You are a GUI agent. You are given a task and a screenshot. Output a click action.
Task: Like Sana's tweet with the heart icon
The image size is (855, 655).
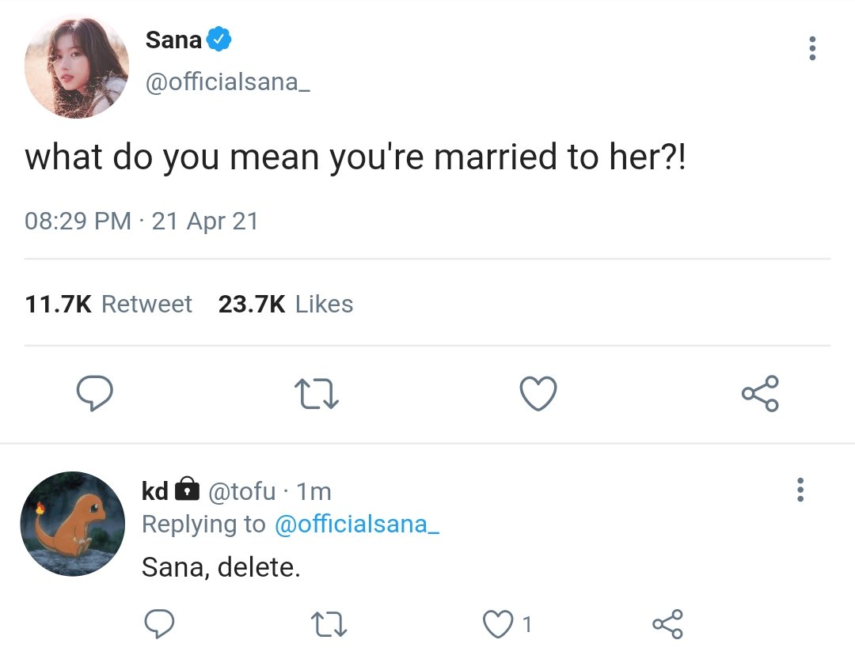tap(538, 393)
